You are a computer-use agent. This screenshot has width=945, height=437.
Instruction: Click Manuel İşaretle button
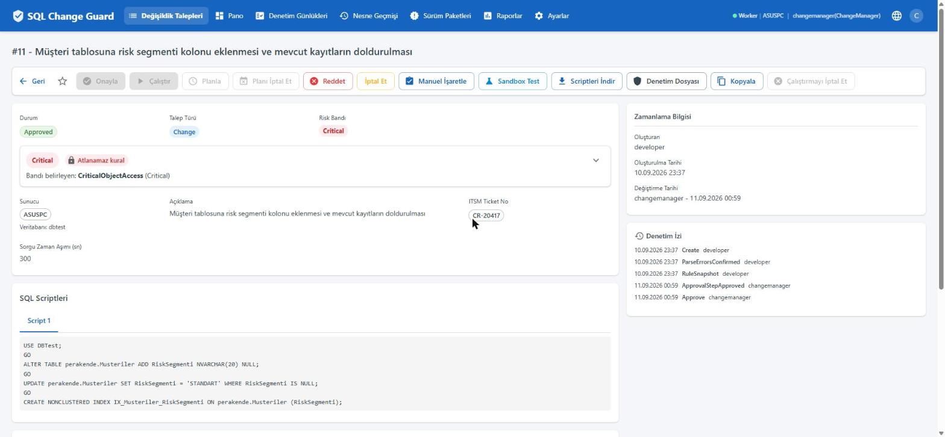(x=436, y=81)
